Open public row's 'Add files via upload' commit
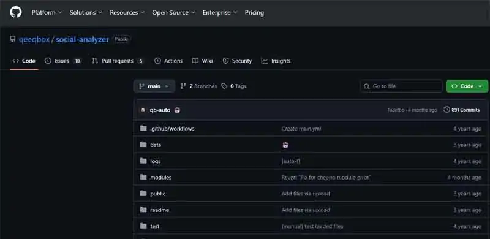The image size is (490, 239). [x=306, y=194]
